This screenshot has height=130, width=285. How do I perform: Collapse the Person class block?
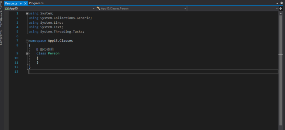coord(27,53)
